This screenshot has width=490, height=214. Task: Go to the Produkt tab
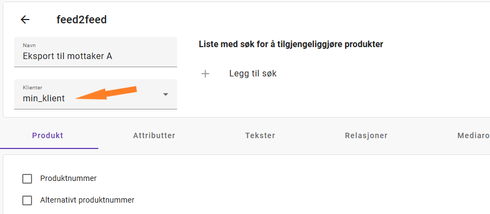click(48, 136)
